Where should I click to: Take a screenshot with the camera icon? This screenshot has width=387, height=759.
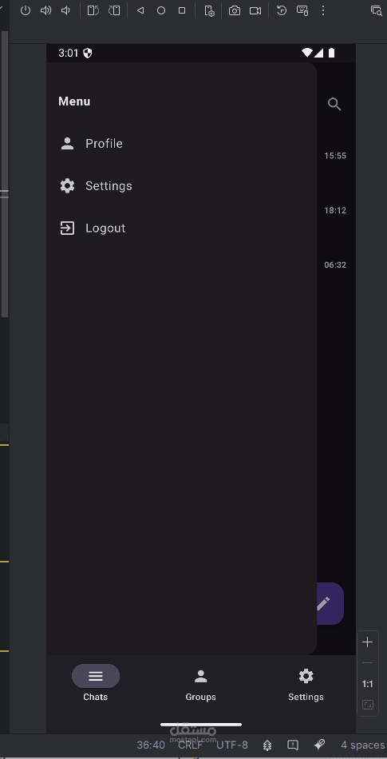[235, 10]
